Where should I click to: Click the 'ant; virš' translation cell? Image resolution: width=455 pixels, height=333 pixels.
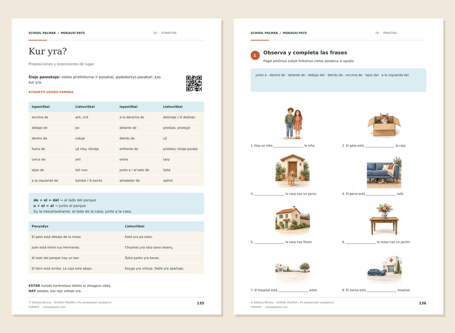coord(94,117)
